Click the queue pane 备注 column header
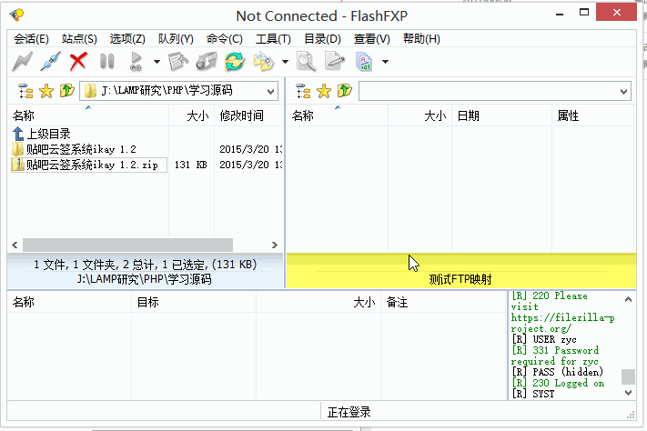The image size is (647, 431). point(443,302)
